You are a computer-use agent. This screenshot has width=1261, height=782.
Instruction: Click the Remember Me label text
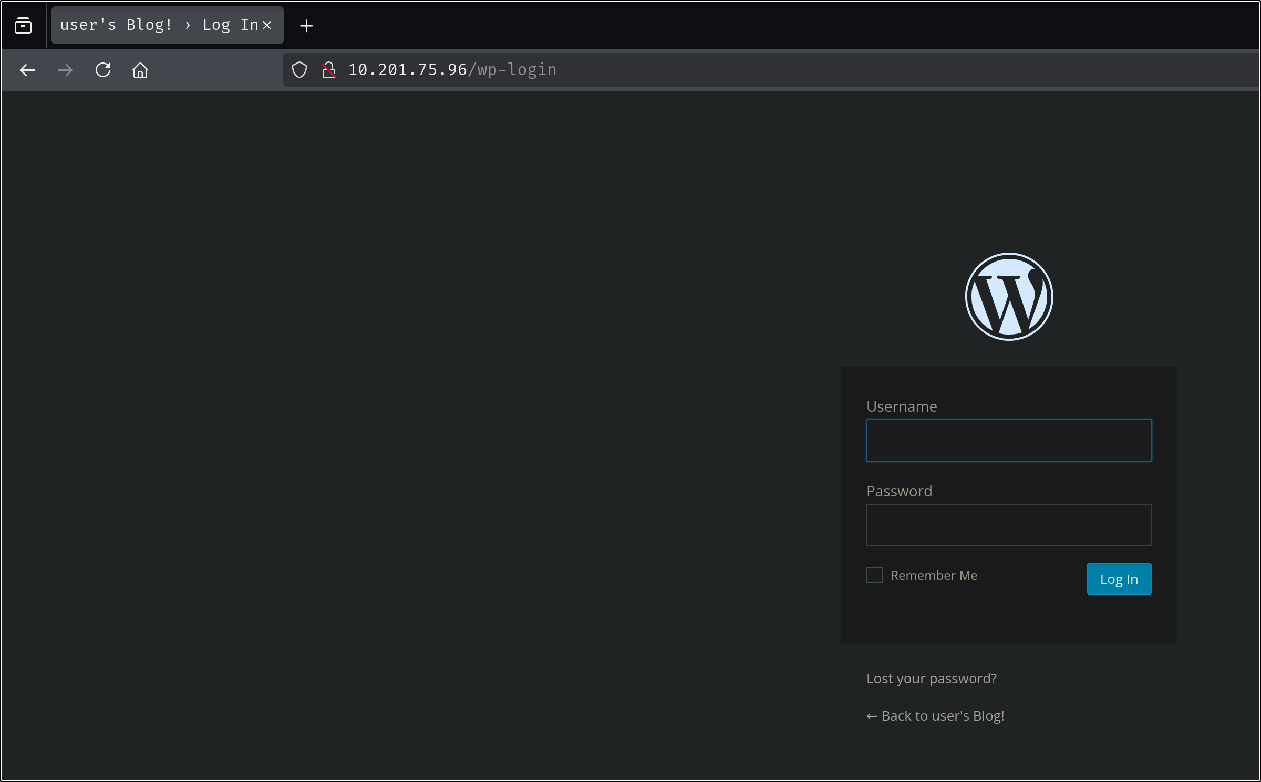pos(934,576)
